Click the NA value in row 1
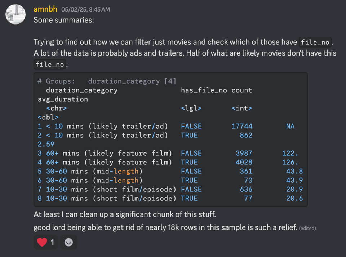Screen dimensions: 346x257 pos(290,126)
